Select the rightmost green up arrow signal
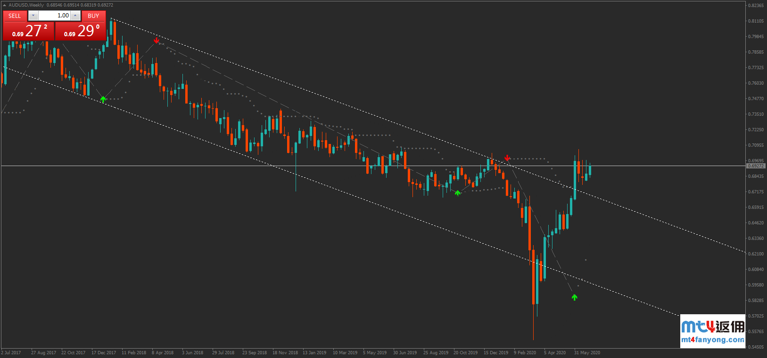The image size is (767, 358). click(574, 297)
